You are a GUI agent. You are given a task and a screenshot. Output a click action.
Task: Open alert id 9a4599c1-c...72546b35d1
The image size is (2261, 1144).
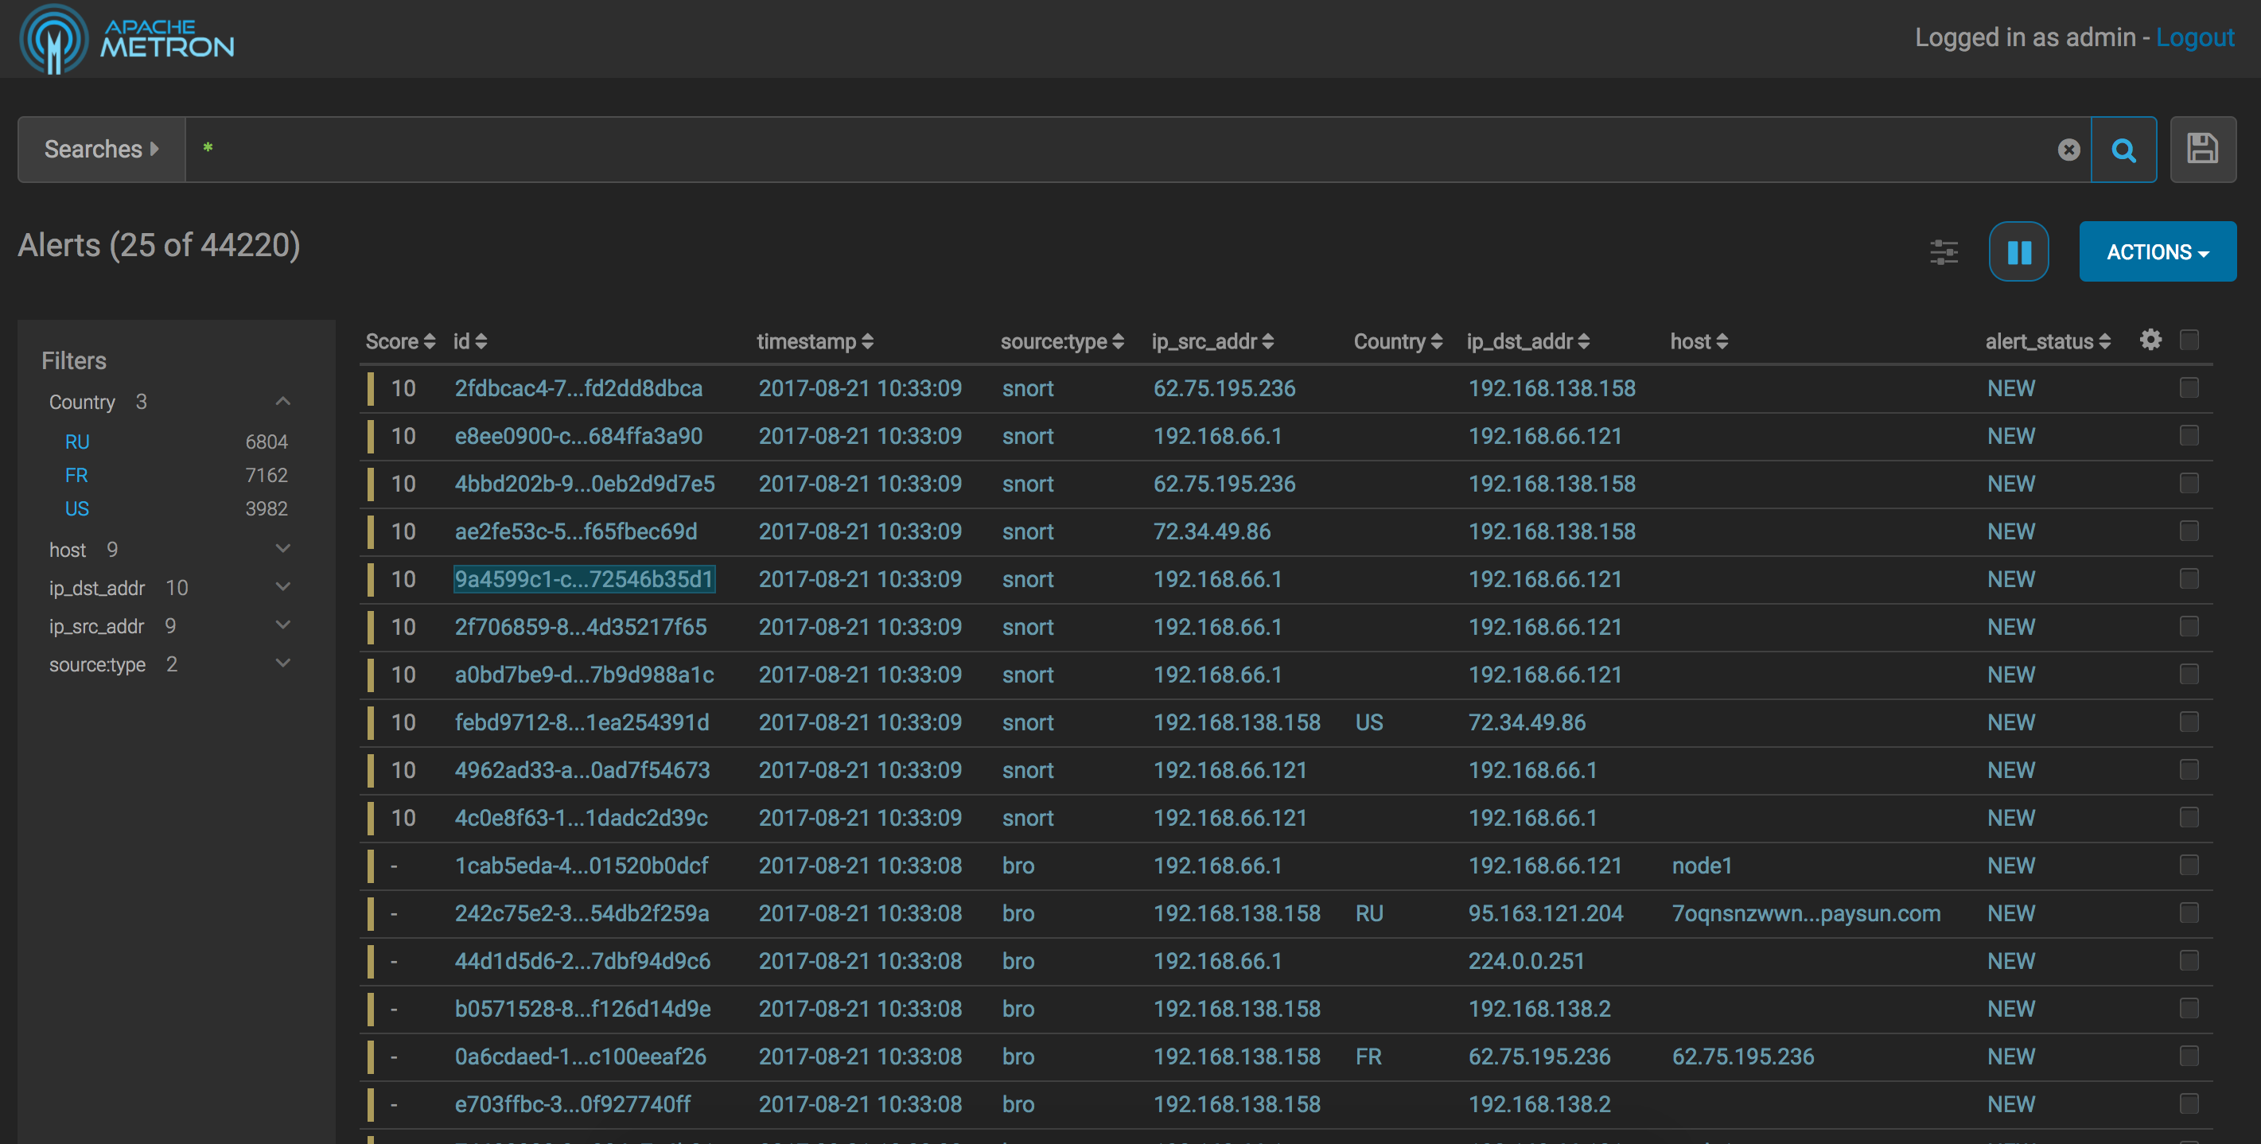pyautogui.click(x=584, y=579)
